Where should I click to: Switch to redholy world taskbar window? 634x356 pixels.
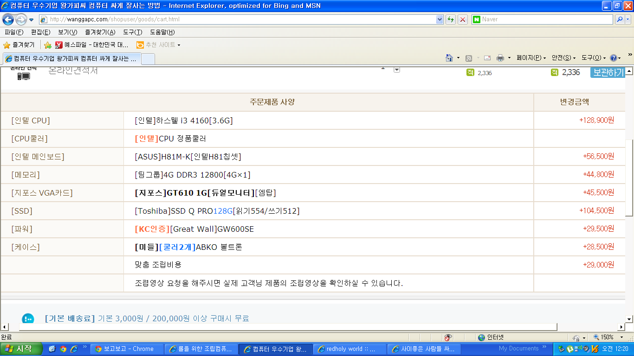tap(349, 349)
